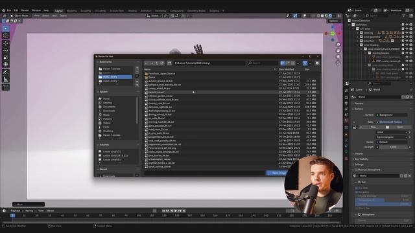Viewport: 415px width, 233px height.
Task: Toggle file browser filter funnel
Action: (305, 63)
